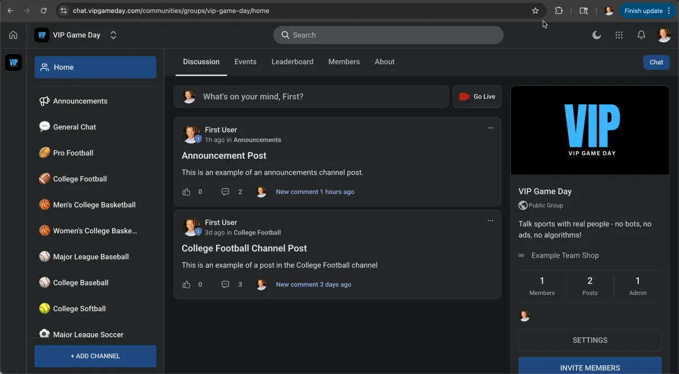The height and width of the screenshot is (374, 679).
Task: Open the Announcement Post title
Action: [x=224, y=155]
